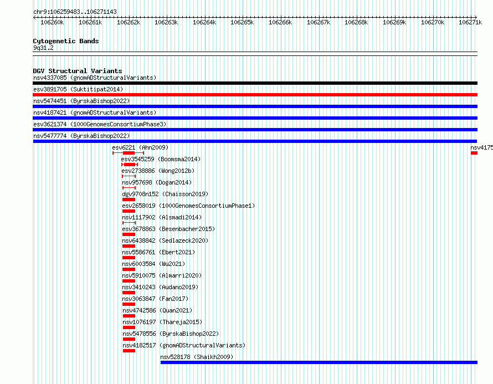Open esv3621374 (1000GenomesConsortiumPhase3) label
This screenshot has height=384, width=493.
click(100, 124)
